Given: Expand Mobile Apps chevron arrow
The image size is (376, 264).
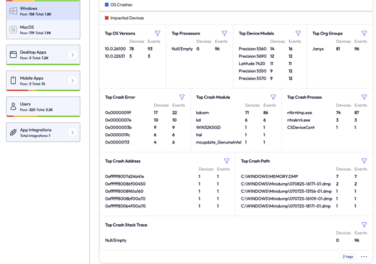Looking at the screenshot, I should (x=72, y=81).
